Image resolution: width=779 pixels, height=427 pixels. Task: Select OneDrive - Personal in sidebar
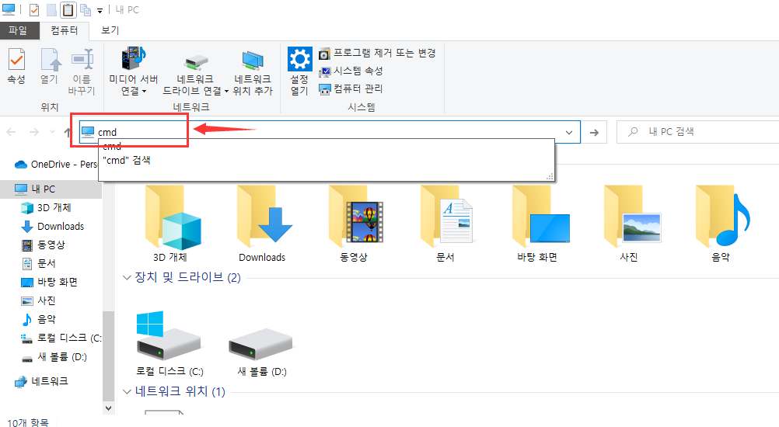click(x=56, y=164)
